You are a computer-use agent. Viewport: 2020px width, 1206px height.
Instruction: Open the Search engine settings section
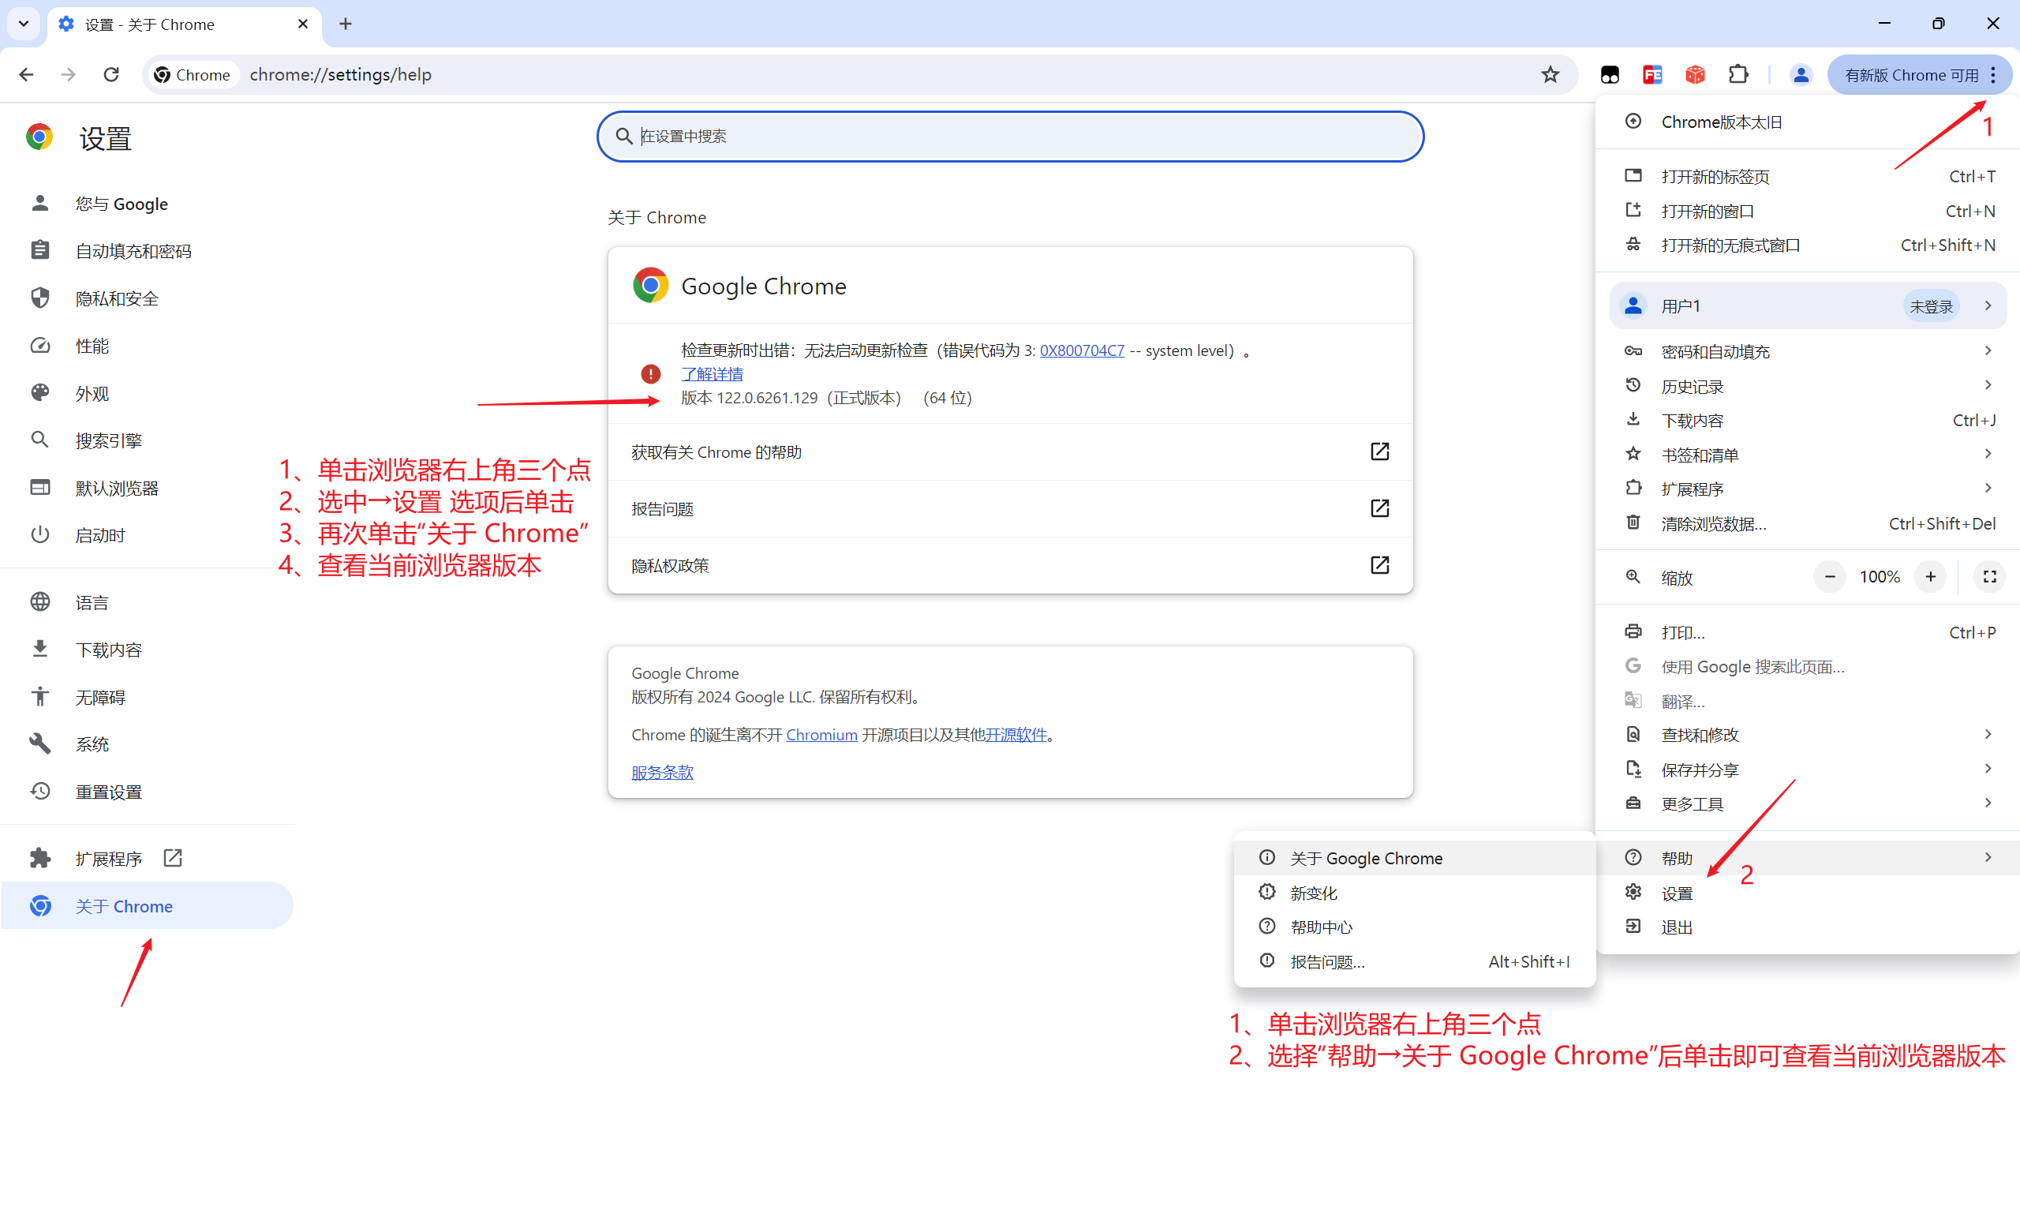pos(147,440)
